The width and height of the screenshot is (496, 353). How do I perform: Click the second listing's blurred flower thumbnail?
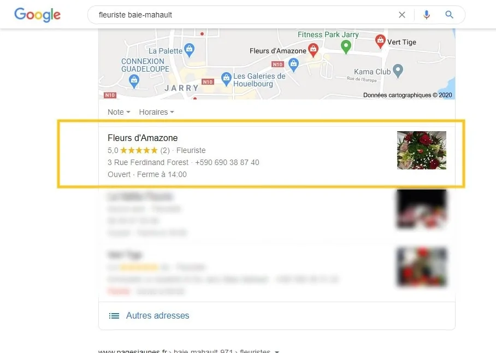click(422, 209)
